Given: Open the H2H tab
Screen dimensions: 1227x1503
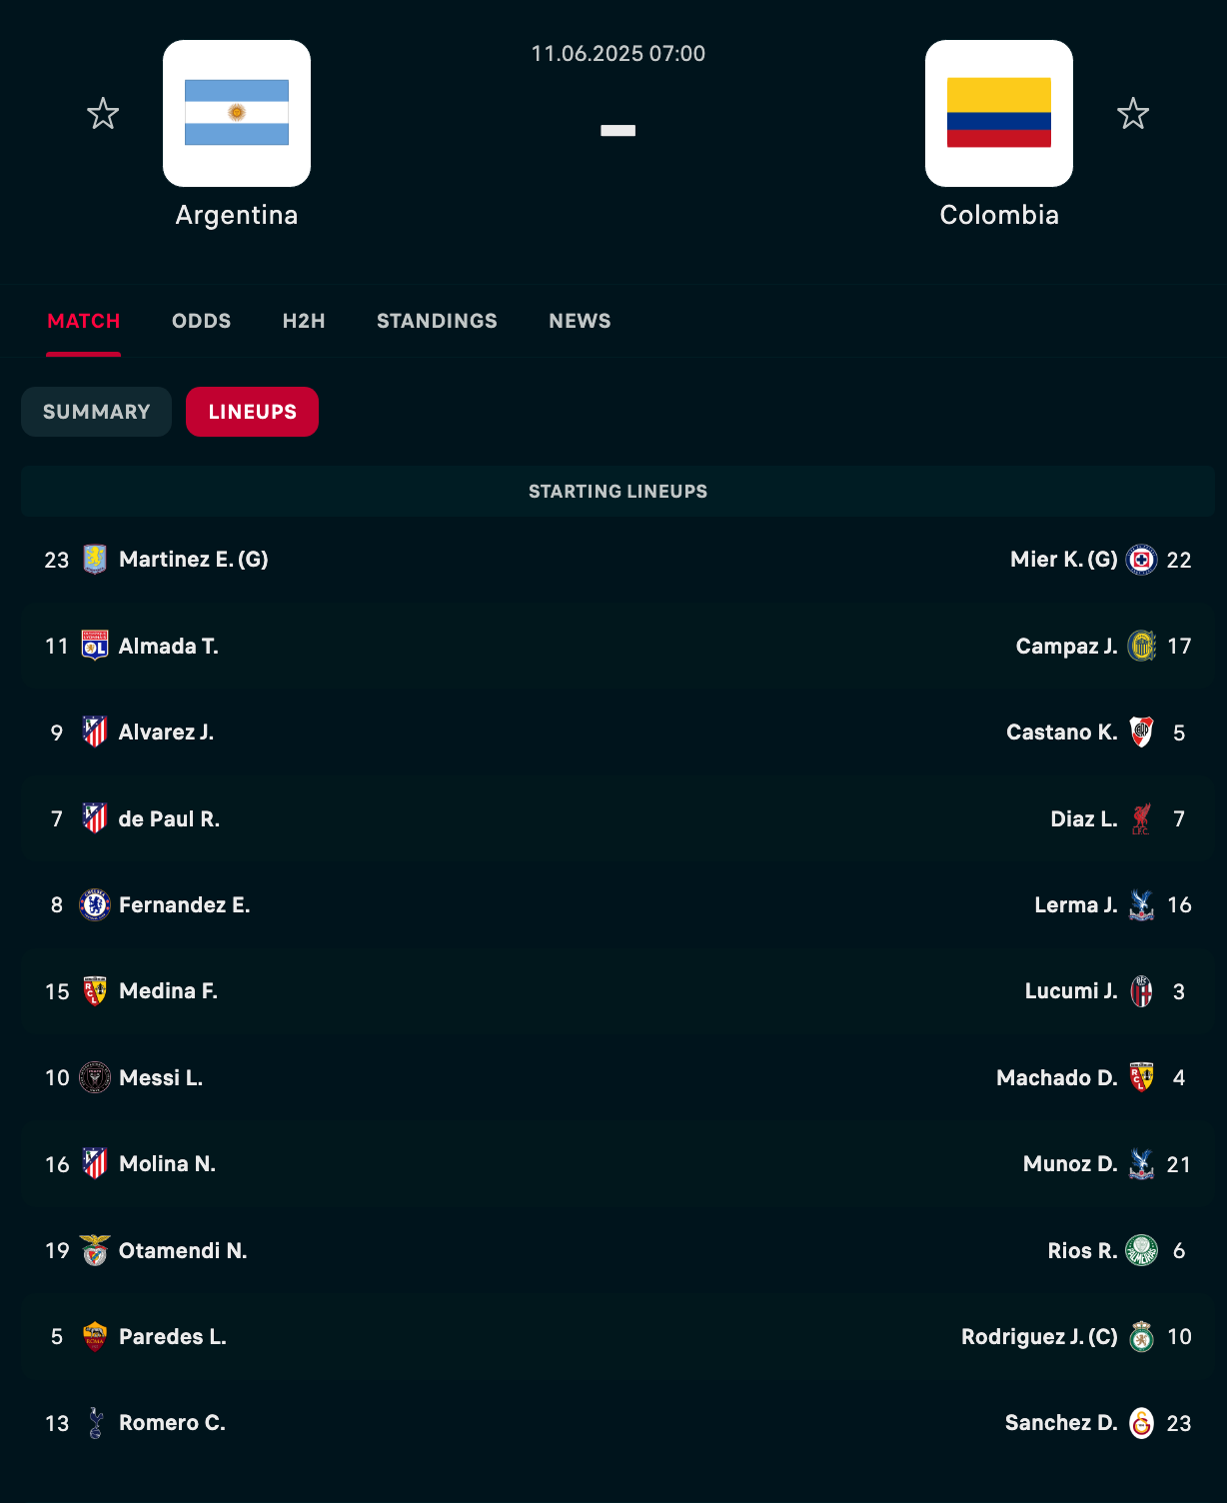Looking at the screenshot, I should [304, 321].
